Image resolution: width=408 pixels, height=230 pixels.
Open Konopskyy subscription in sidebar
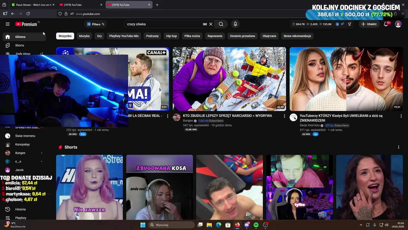[x=24, y=144]
